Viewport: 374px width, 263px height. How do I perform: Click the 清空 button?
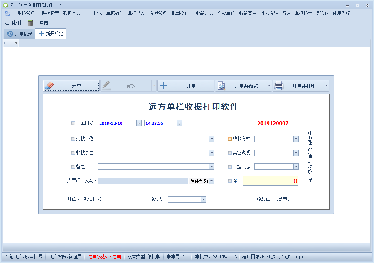pos(71,86)
